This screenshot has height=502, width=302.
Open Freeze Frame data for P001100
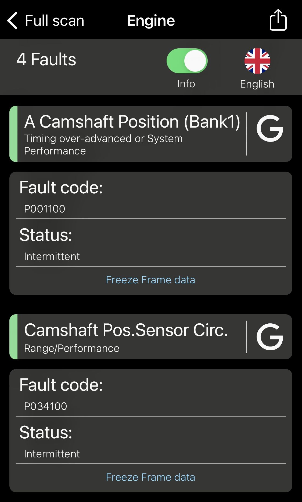click(150, 280)
